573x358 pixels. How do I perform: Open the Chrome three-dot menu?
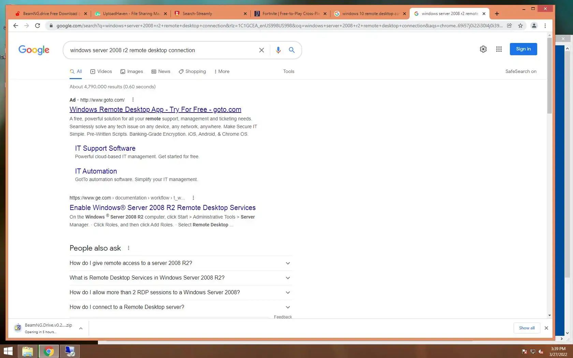pyautogui.click(x=545, y=26)
